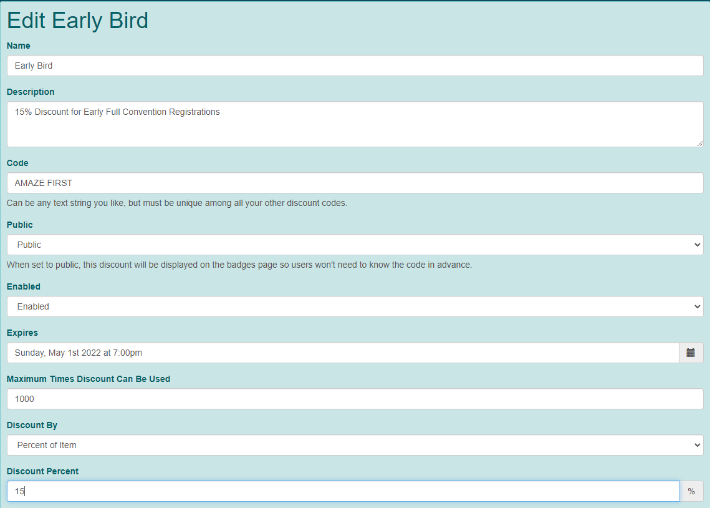Click the Discount Percent input field
The image size is (710, 508).
pos(343,491)
